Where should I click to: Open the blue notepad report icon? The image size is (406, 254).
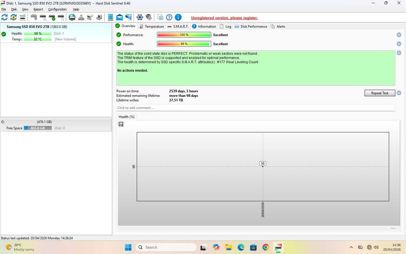(110, 17)
